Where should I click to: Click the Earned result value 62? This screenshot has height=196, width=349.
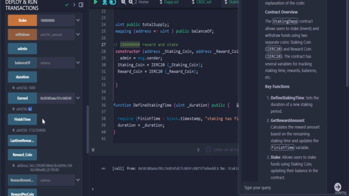[x=30, y=109]
